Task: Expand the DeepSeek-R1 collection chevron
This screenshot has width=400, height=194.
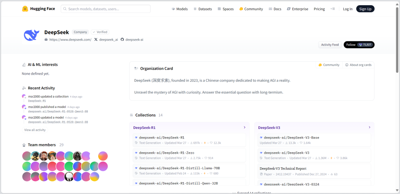Action: (x=244, y=127)
